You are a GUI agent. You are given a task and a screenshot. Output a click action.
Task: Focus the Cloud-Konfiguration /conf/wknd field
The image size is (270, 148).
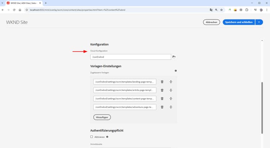(131, 57)
